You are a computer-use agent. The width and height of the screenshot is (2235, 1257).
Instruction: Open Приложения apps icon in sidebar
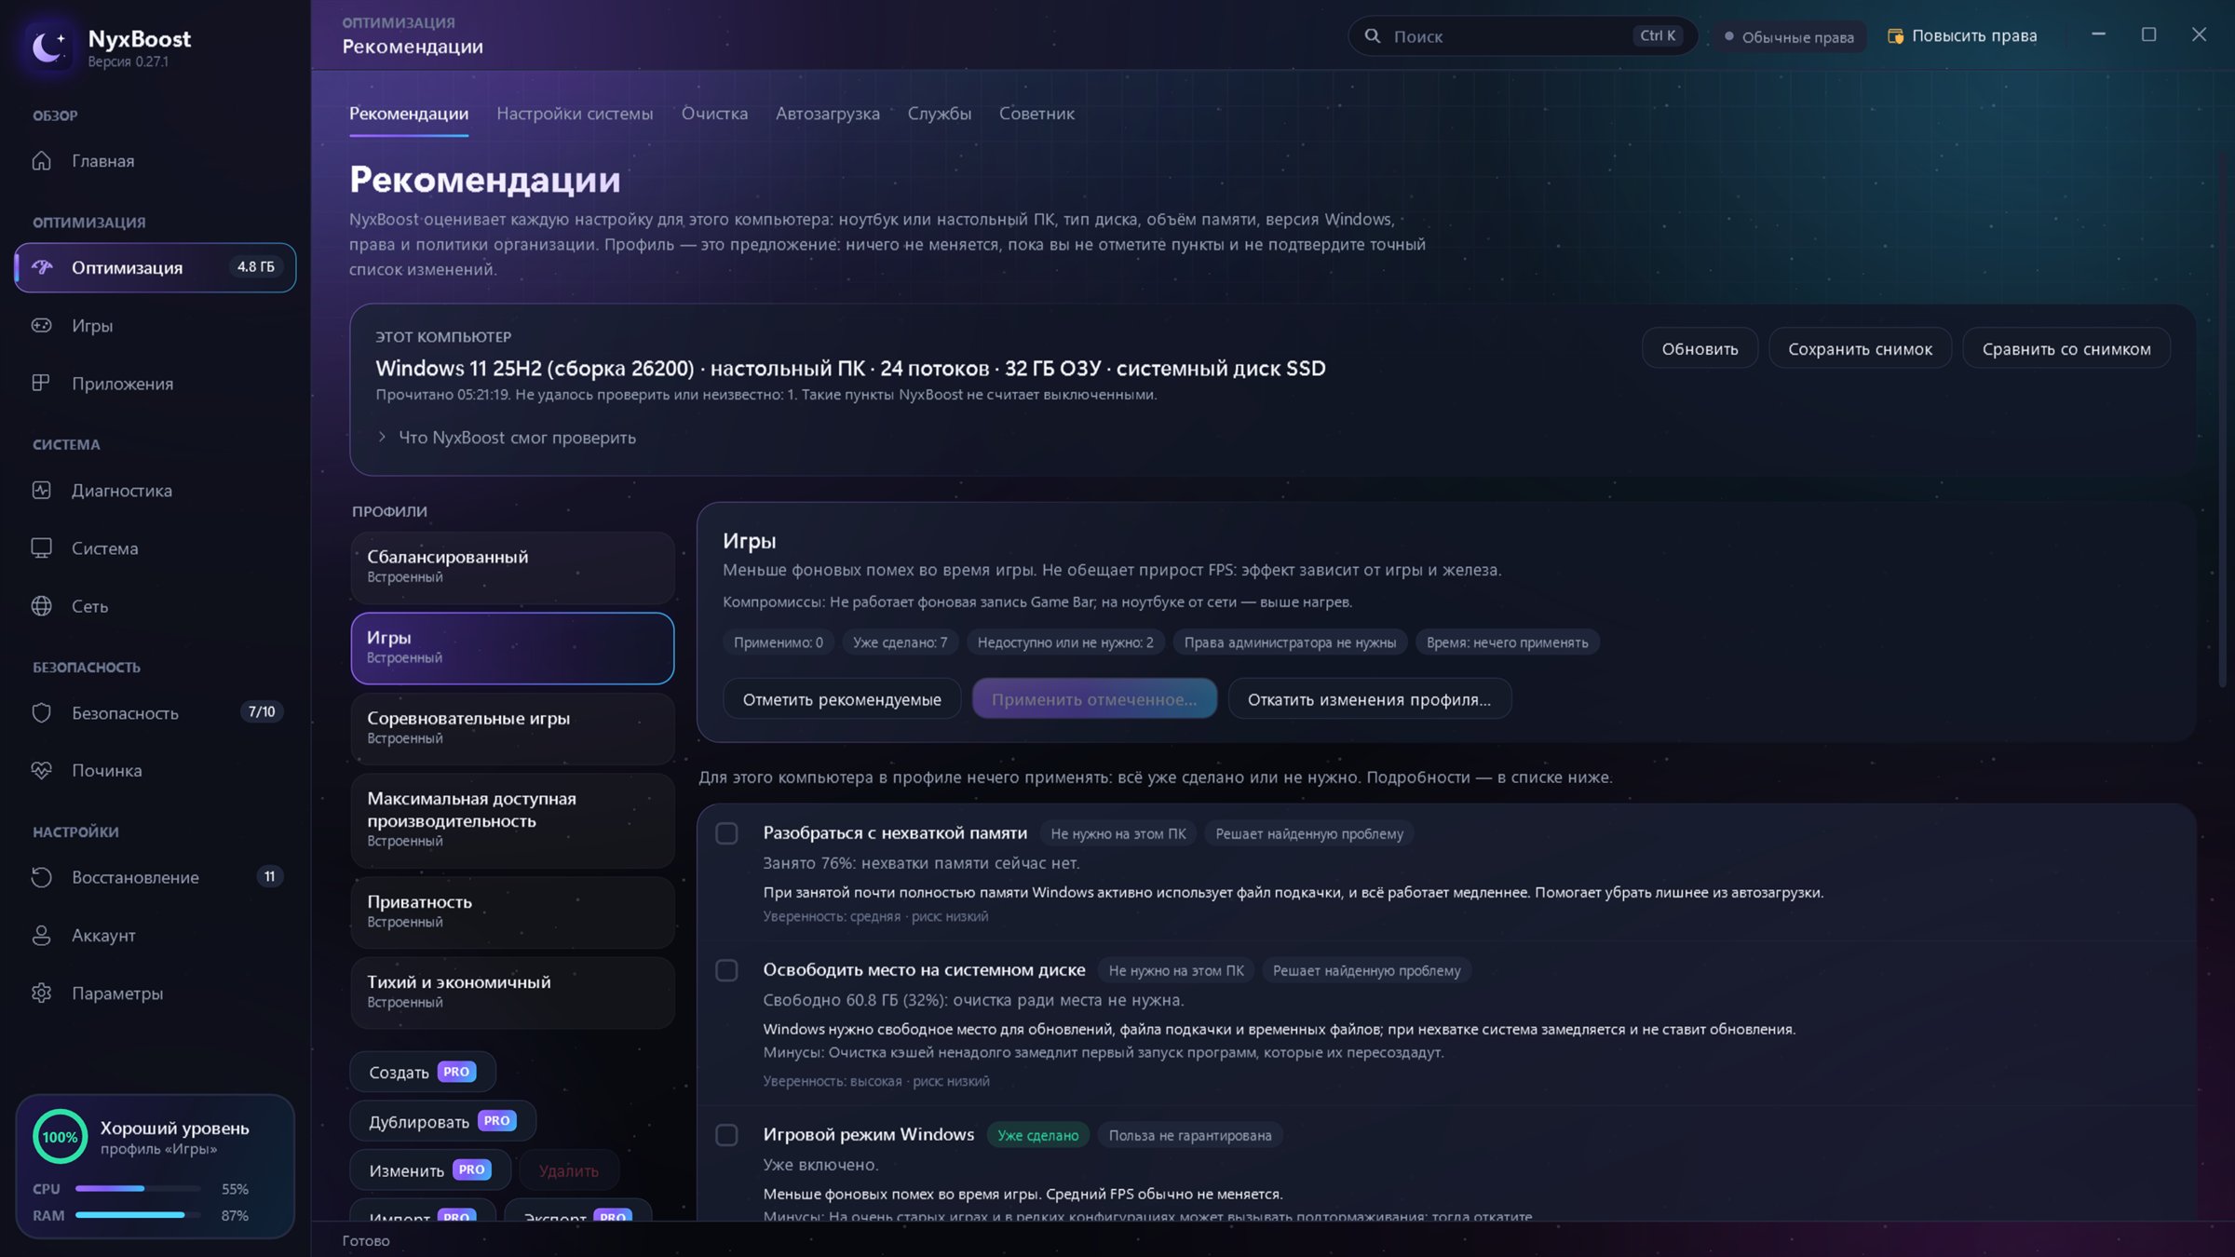coord(41,384)
